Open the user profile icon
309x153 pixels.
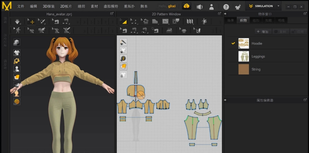(x=211, y=7)
